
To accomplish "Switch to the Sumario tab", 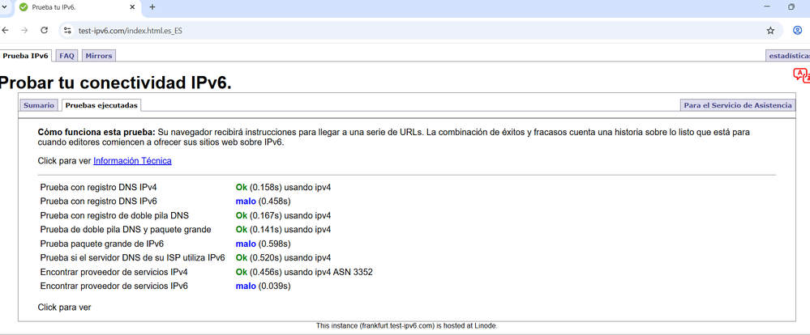I will [x=39, y=105].
